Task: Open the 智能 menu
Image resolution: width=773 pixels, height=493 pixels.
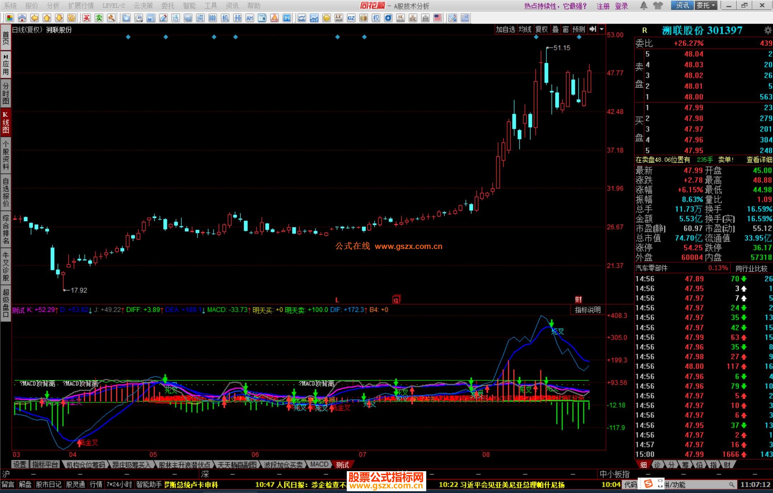Action: (189, 6)
